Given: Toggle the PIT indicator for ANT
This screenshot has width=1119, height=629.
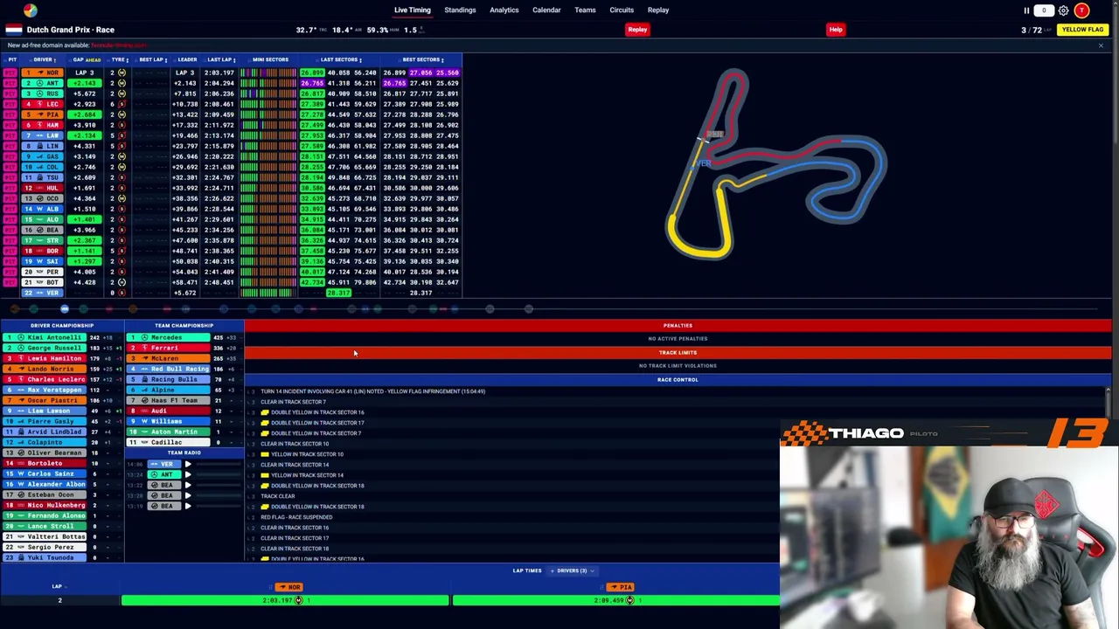Looking at the screenshot, I should pos(10,84).
